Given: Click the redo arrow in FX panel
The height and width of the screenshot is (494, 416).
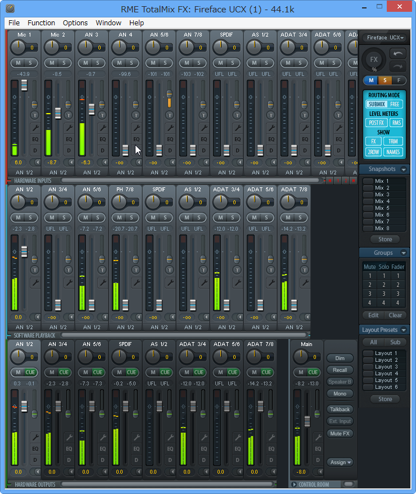Looking at the screenshot, I should pos(398,66).
